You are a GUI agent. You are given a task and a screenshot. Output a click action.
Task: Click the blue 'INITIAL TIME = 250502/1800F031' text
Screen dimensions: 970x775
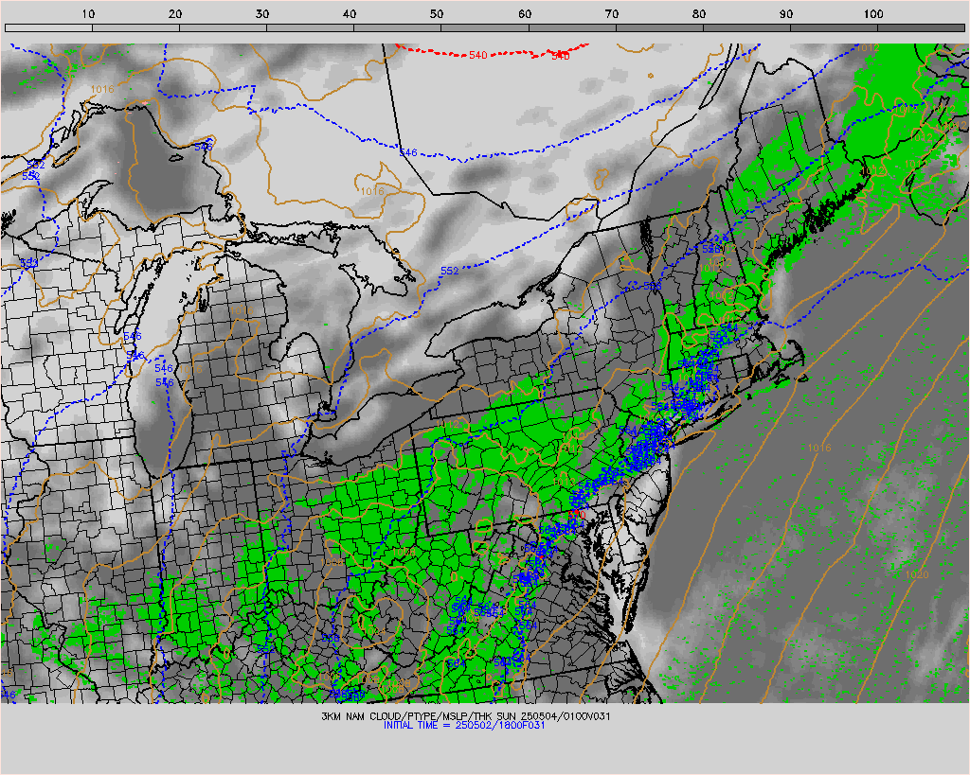(464, 725)
